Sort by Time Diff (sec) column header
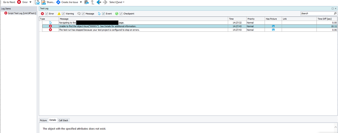 [x=327, y=19]
